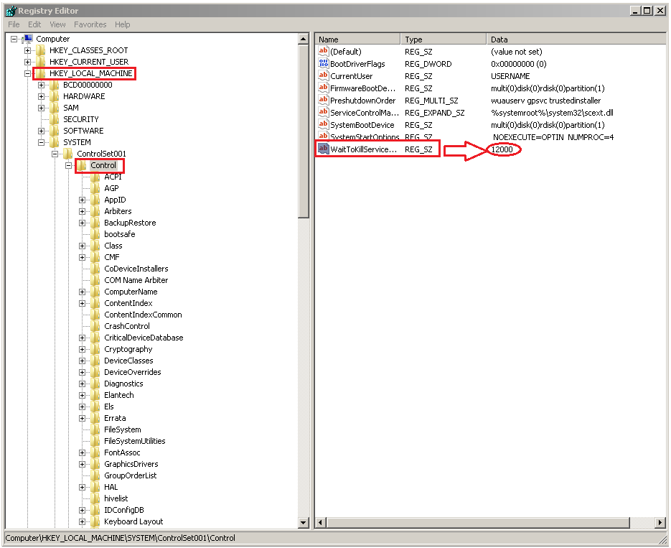Screen dimensions: 671x548
Task: Click the ACPI folder icon
Action: tap(95, 177)
